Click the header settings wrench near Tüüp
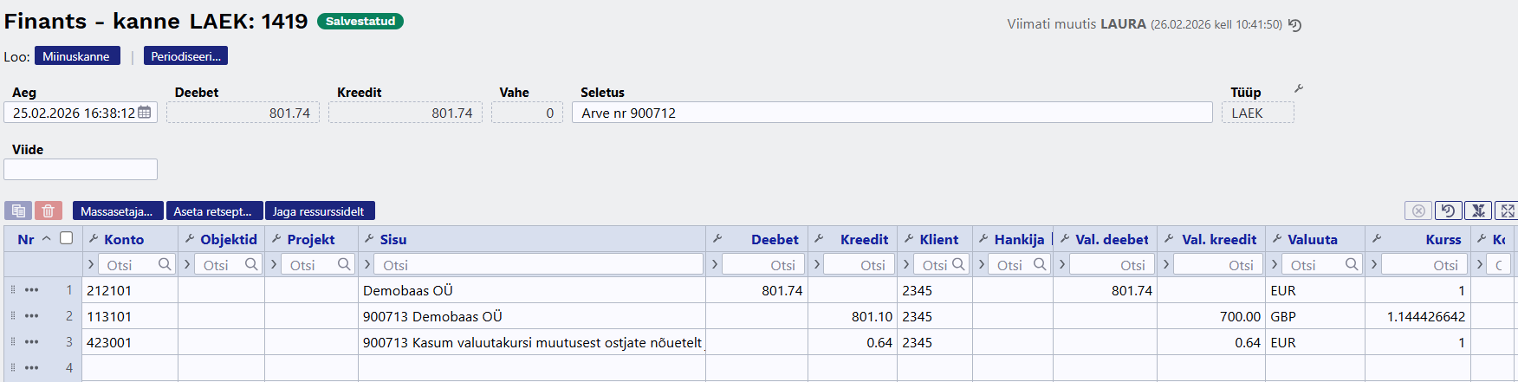 coord(1298,88)
